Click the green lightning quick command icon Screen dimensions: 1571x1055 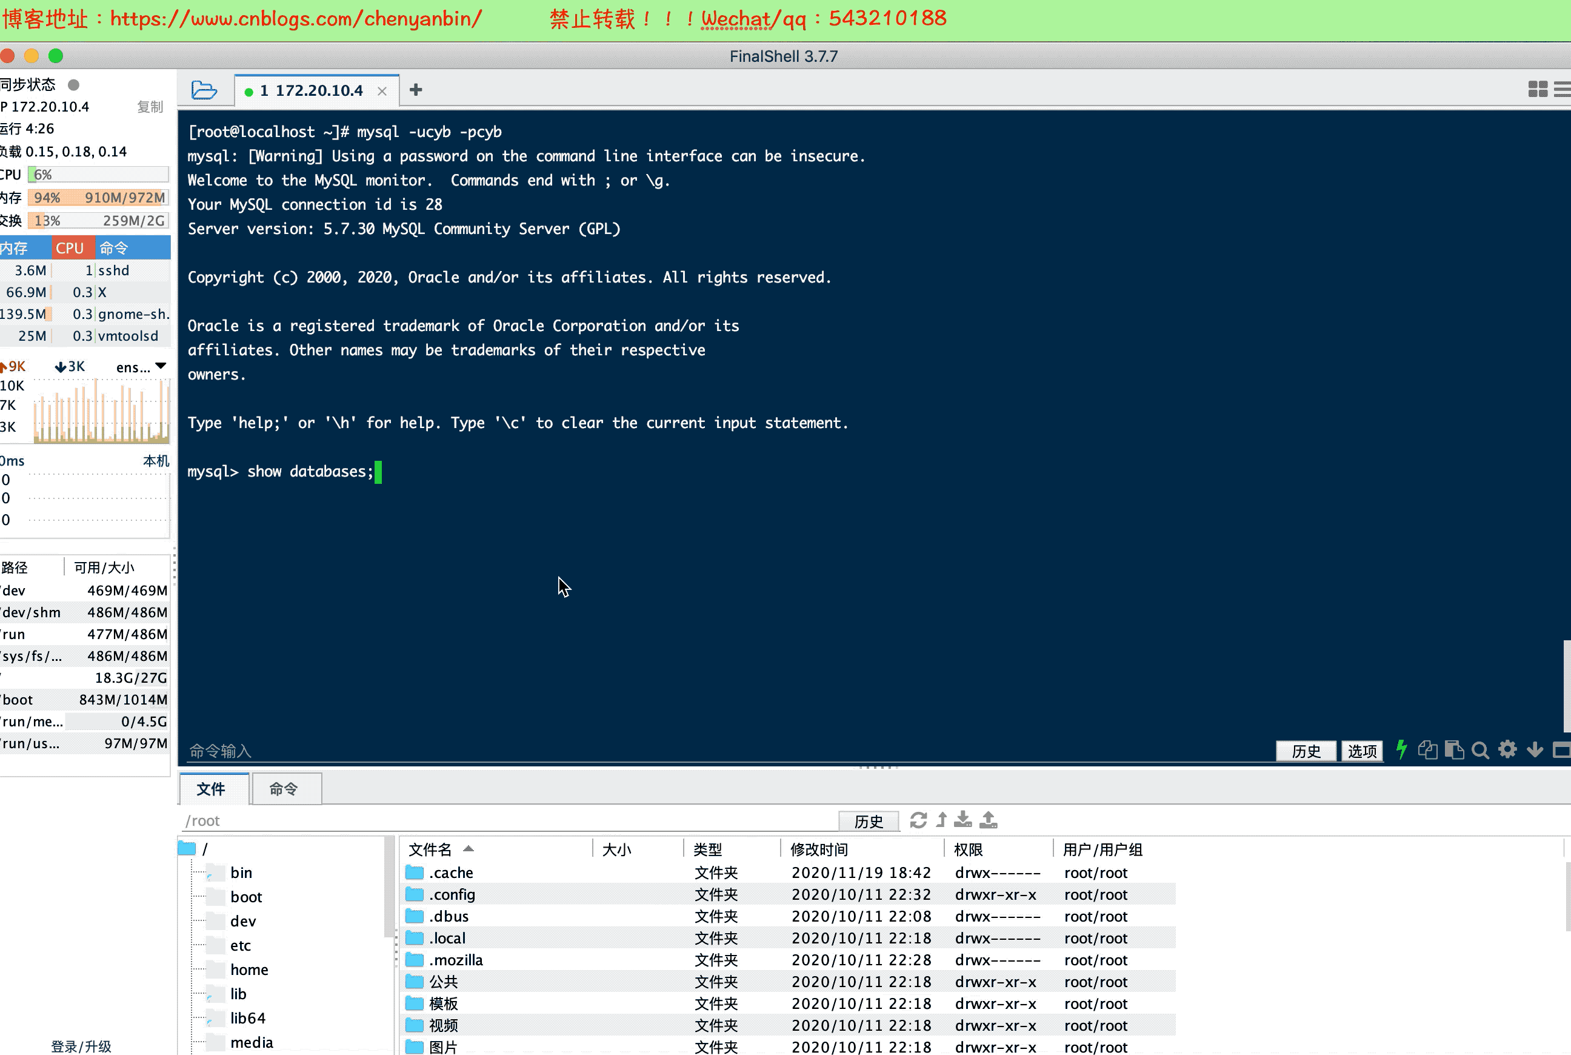point(1401,749)
